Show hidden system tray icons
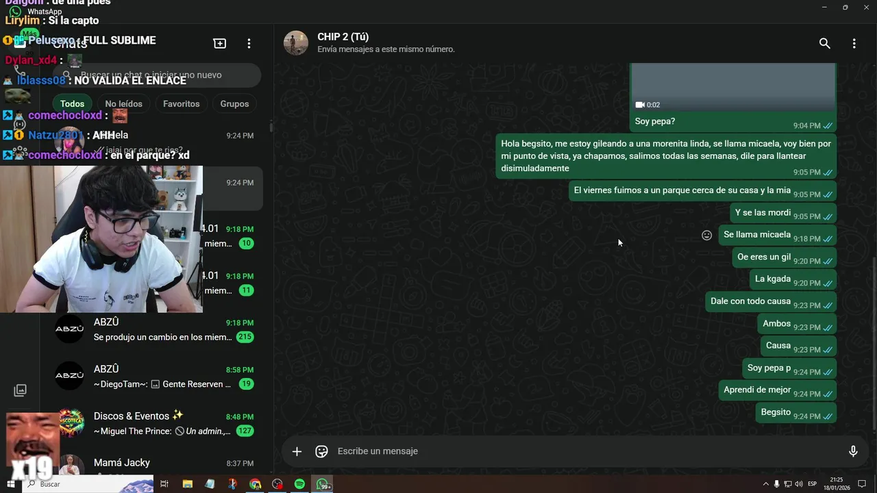This screenshot has width=877, height=493. pos(765,484)
